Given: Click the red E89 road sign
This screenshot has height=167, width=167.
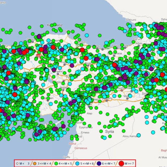Looking at the screenshot, I should pos(38,56).
